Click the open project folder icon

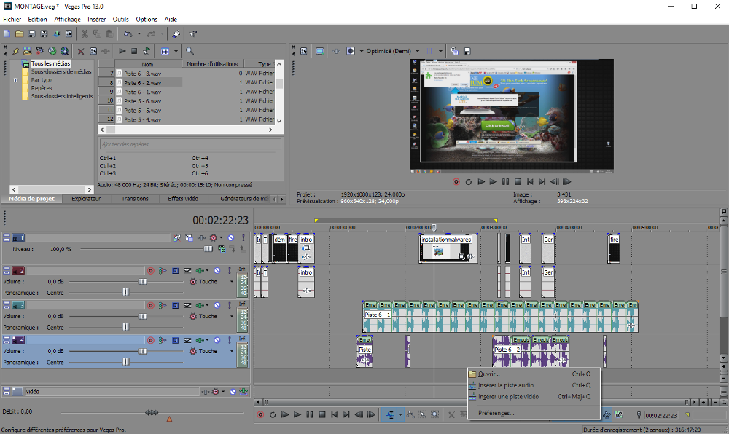(20, 34)
